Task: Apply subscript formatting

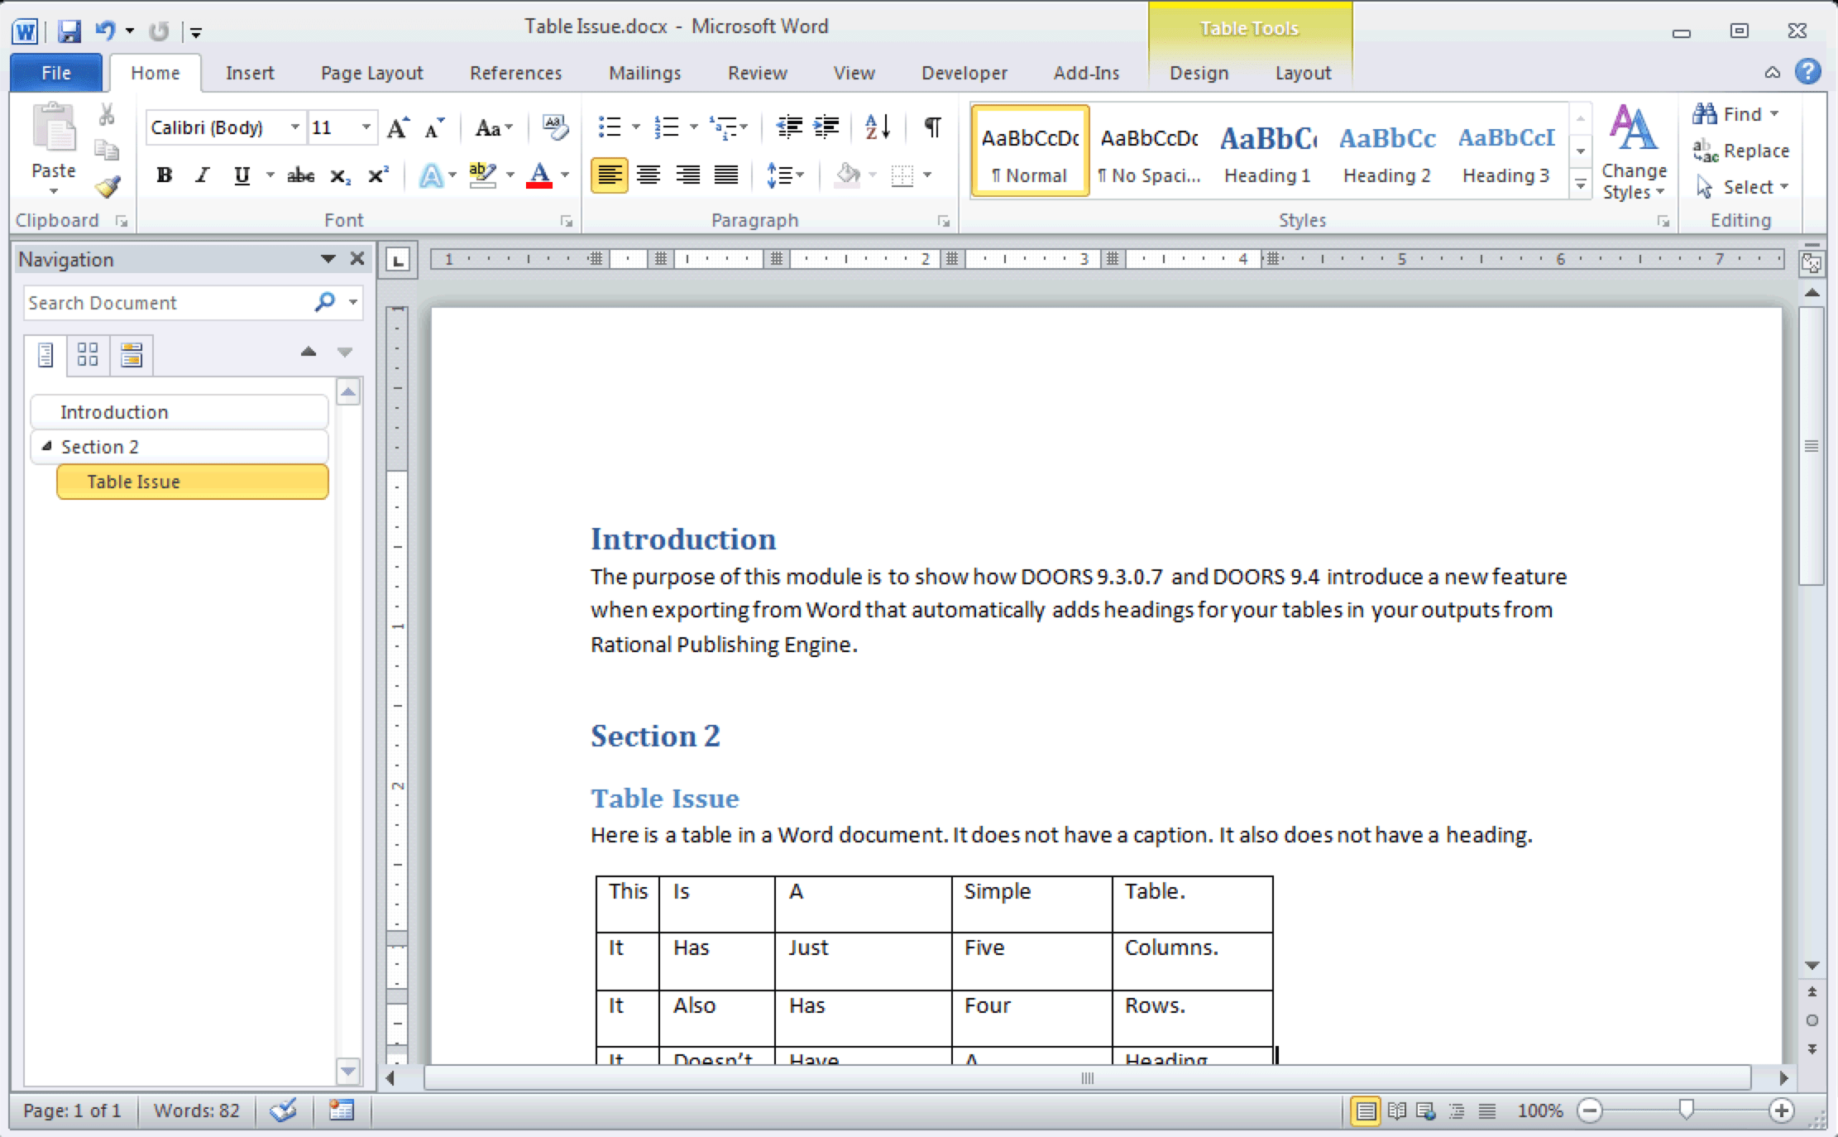Action: click(x=339, y=175)
